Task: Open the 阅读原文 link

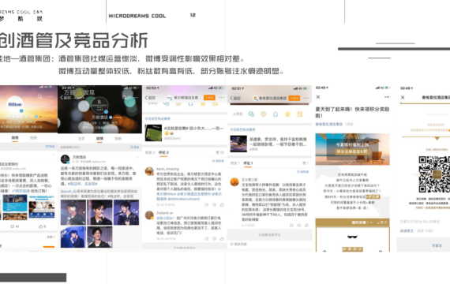Action: 407,231
